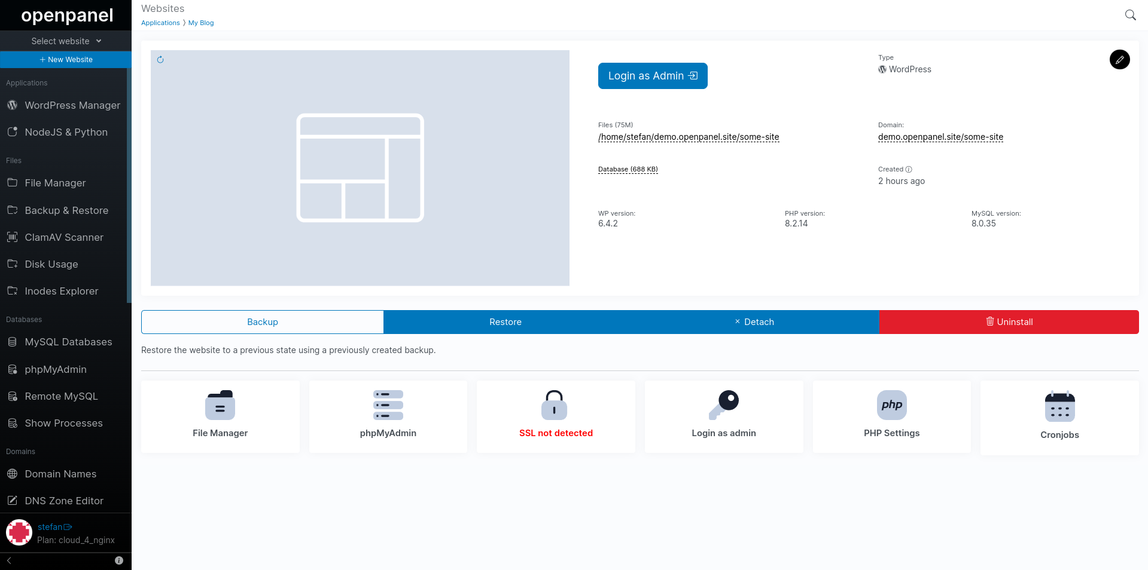Click the Plan: cloud_4_nginx text
The width and height of the screenshot is (1148, 570).
[76, 540]
